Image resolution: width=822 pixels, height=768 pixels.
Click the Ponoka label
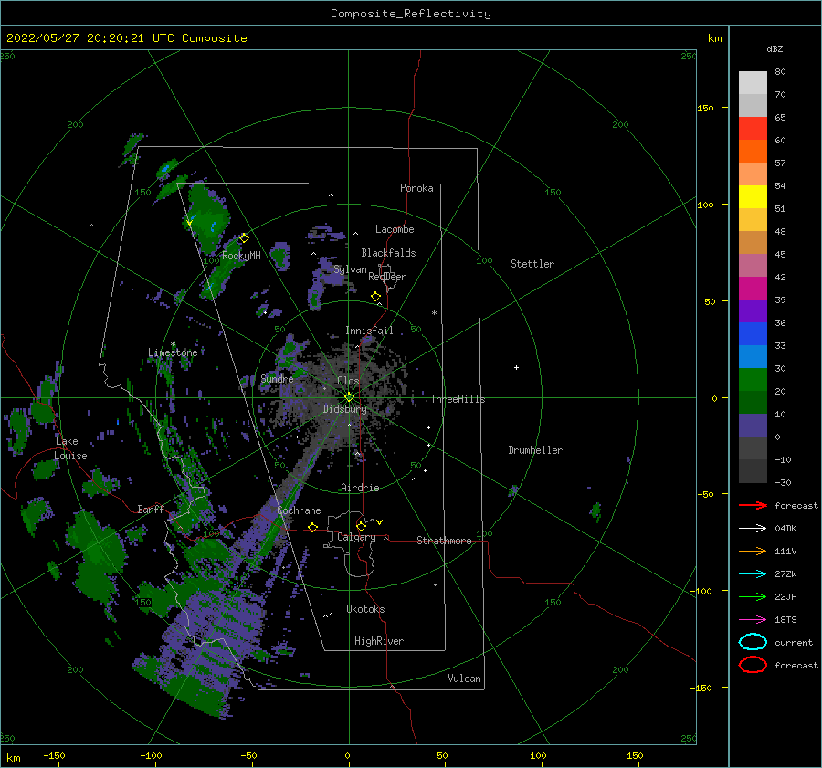pyautogui.click(x=416, y=188)
